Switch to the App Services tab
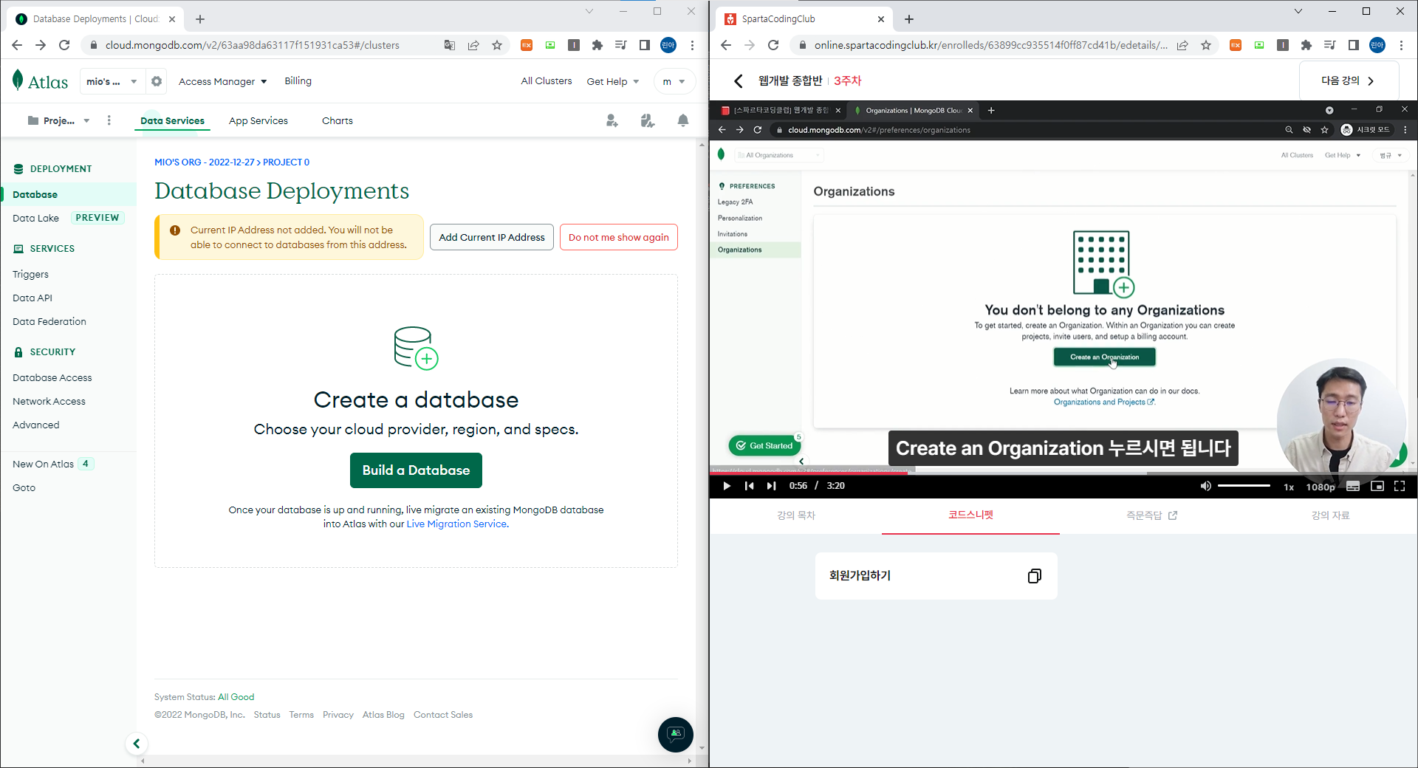The height and width of the screenshot is (768, 1418). [258, 120]
